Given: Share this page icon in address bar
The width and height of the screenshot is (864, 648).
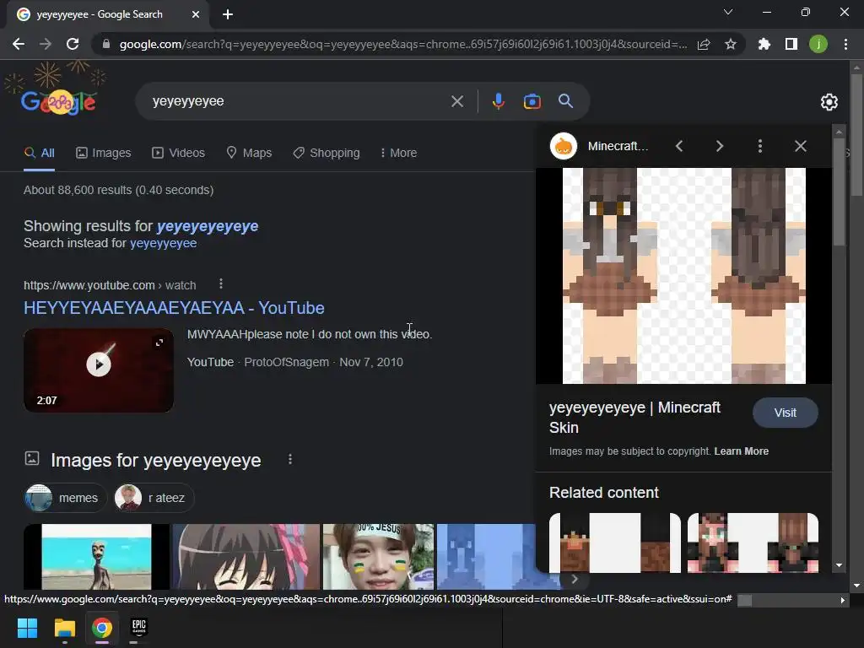Looking at the screenshot, I should click(704, 44).
